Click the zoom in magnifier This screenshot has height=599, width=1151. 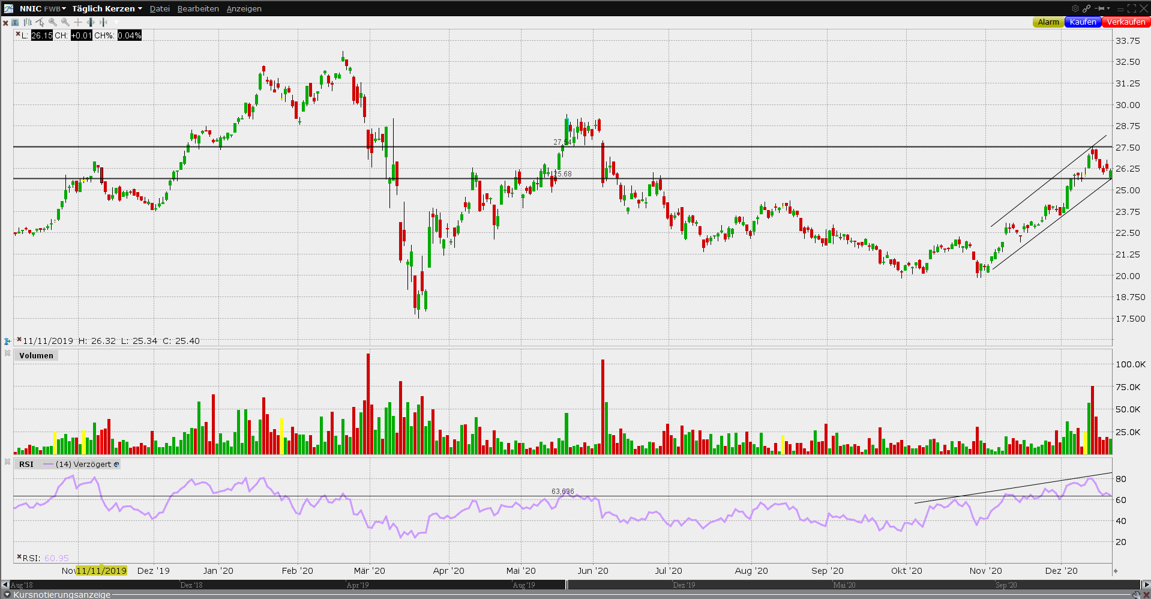tap(53, 22)
